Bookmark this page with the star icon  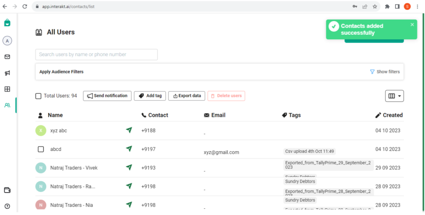pos(375,7)
